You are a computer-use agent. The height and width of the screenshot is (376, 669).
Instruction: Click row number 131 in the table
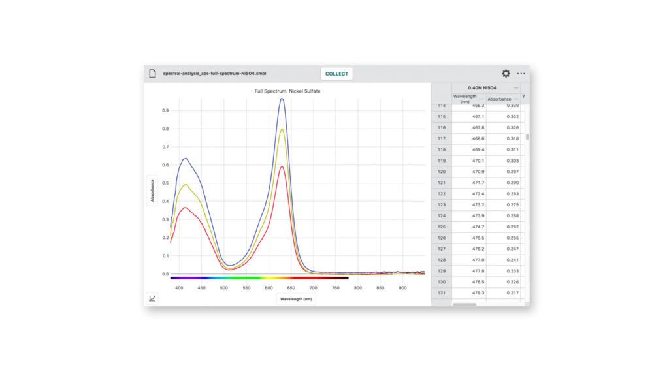pos(442,292)
